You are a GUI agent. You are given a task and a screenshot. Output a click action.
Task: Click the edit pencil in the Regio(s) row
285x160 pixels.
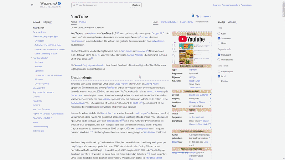point(210,98)
